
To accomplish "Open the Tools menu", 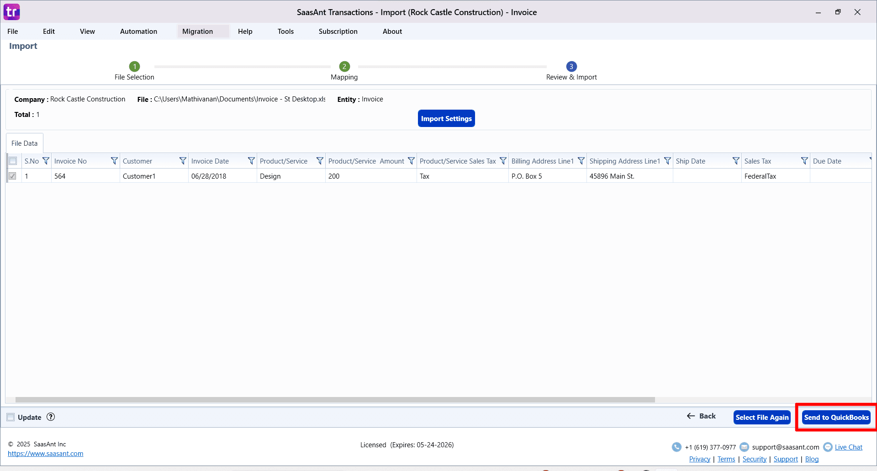I will click(x=285, y=32).
